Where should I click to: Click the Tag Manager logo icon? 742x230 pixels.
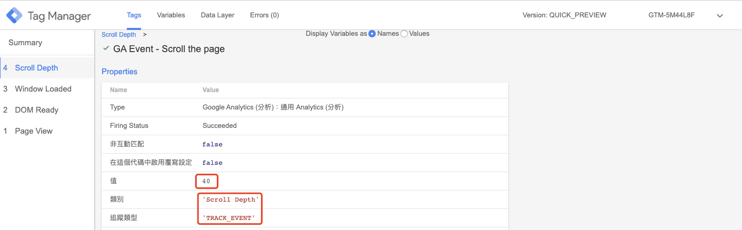(x=14, y=16)
